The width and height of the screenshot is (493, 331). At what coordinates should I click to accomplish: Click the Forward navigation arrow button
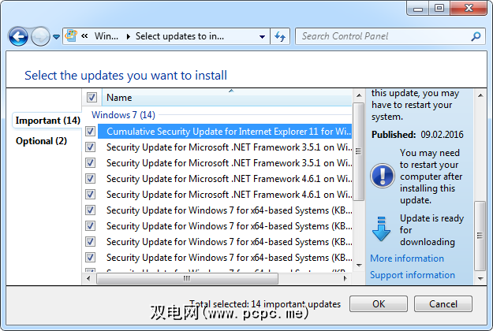(x=39, y=36)
